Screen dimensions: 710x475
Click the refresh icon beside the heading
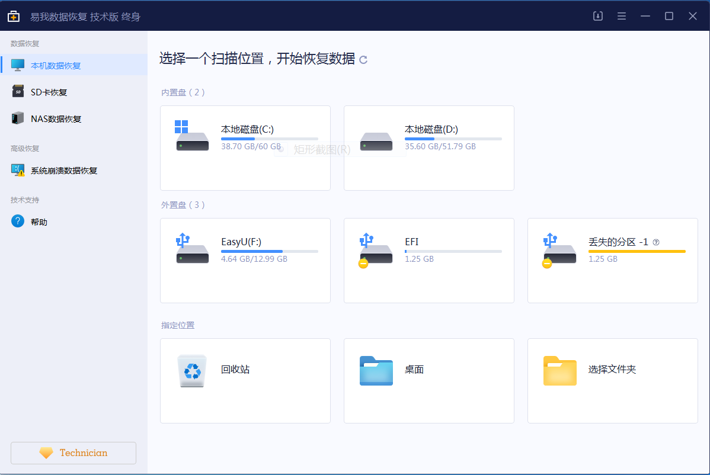(363, 60)
